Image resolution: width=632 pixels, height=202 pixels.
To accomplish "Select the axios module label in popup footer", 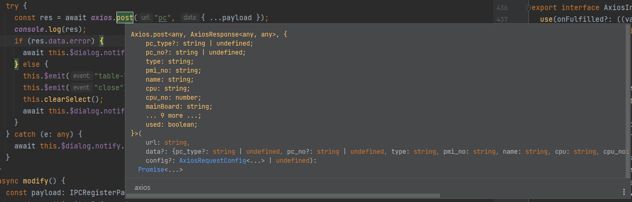I will point(142,188).
